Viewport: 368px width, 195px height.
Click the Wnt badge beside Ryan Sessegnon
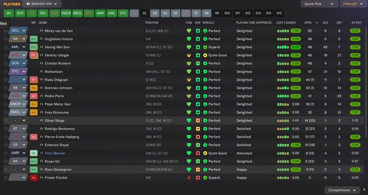[x=34, y=169]
